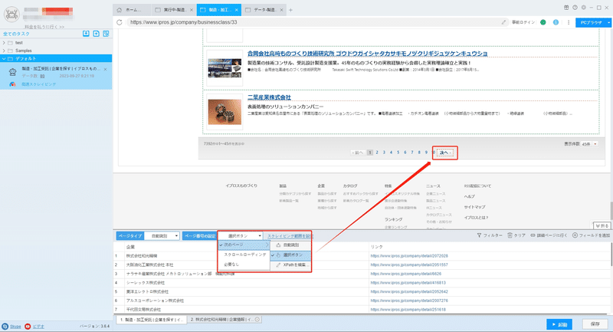Close the データ-製造 tab

pyautogui.click(x=281, y=10)
